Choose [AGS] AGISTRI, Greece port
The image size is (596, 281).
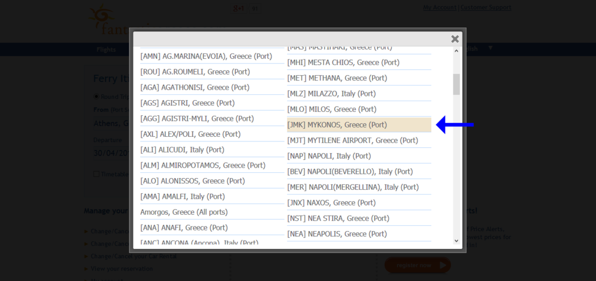click(212, 103)
